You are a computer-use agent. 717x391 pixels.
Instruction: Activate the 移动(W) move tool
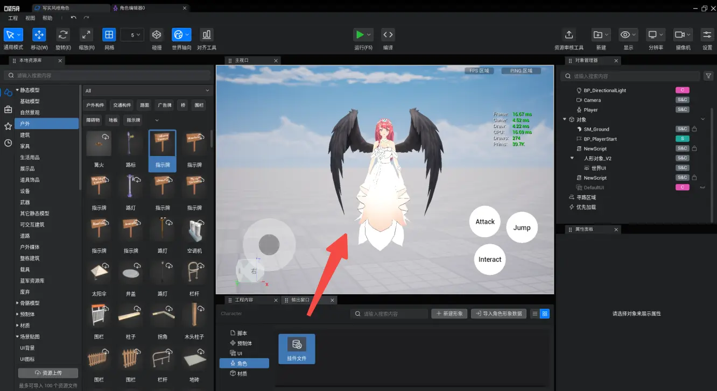39,34
